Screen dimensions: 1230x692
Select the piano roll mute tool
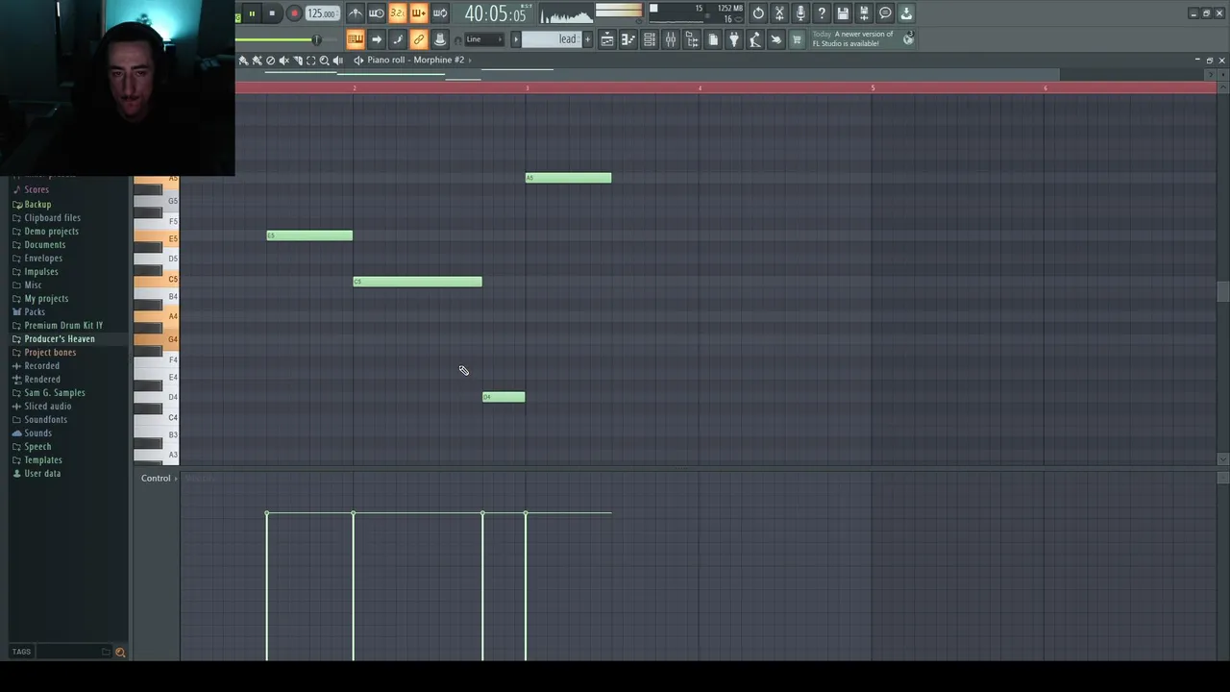[x=283, y=61]
